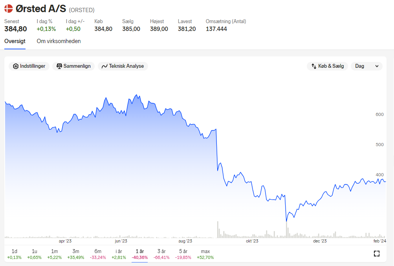Click the aug '23 date axis label
This screenshot has height=266, width=394.
(185, 241)
